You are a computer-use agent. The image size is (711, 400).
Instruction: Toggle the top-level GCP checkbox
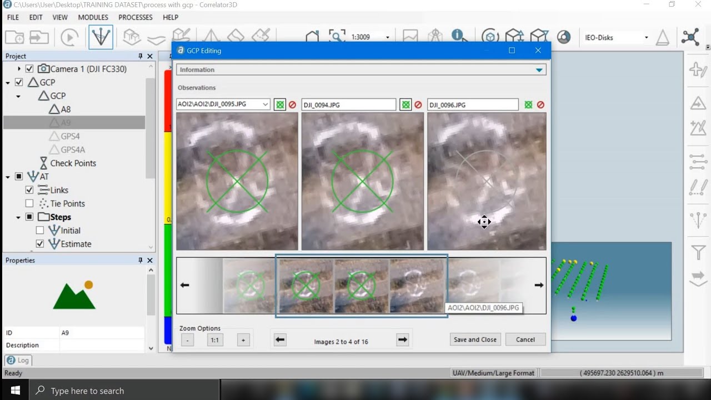[19, 82]
